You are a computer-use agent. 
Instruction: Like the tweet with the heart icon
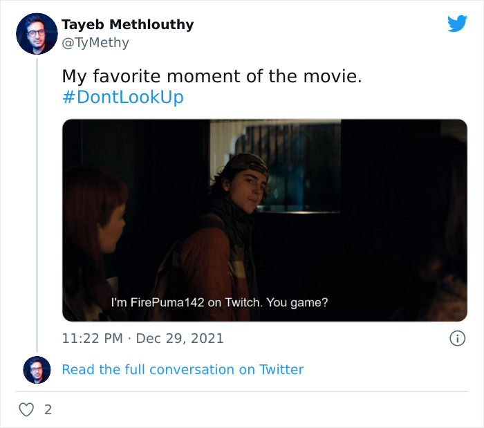pos(26,409)
